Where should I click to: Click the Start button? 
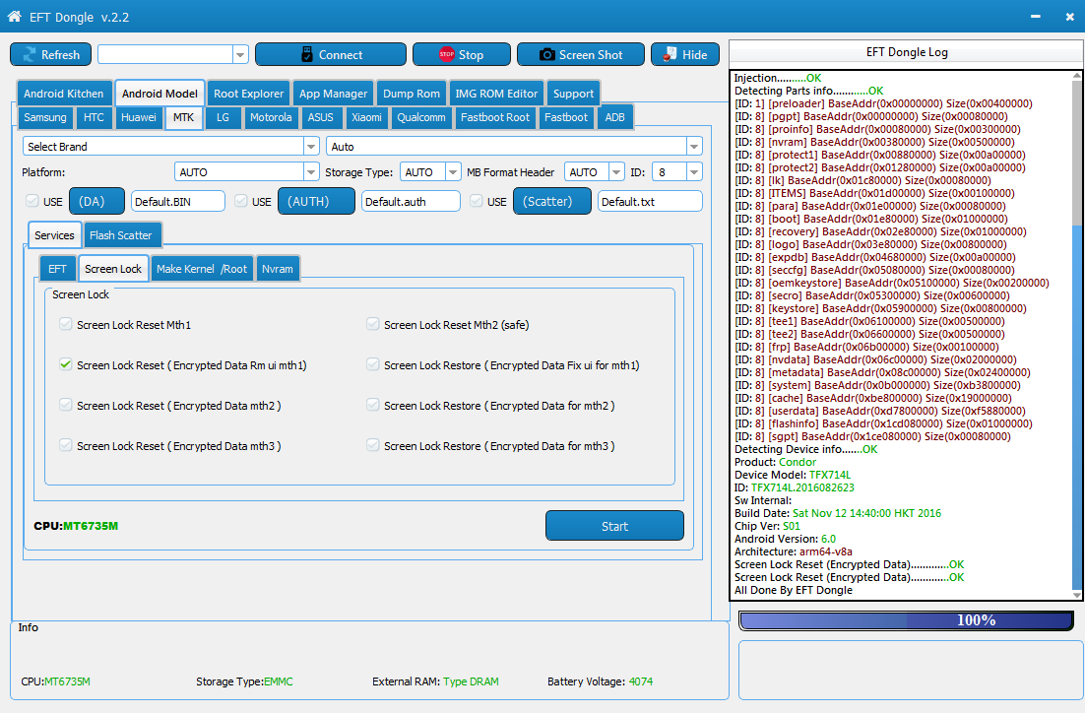(x=614, y=526)
